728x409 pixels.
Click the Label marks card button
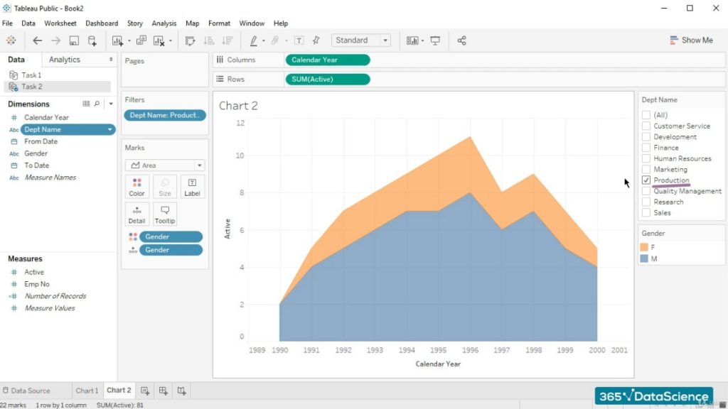(x=192, y=187)
